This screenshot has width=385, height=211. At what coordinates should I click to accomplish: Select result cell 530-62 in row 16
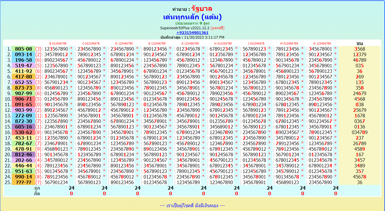pos(23,132)
